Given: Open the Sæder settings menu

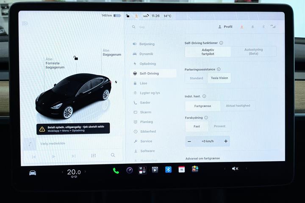Looking at the screenshot, I should coord(142,103).
